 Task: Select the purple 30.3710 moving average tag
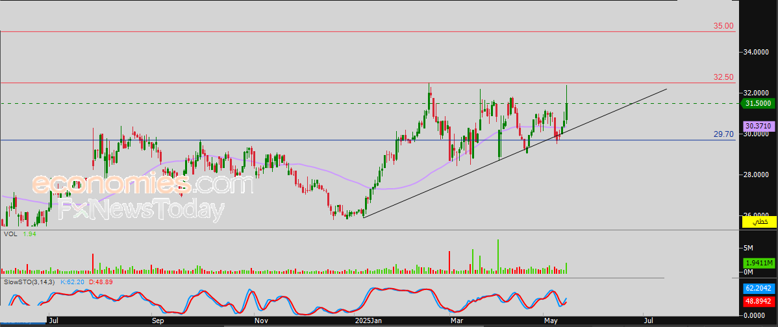click(759, 127)
